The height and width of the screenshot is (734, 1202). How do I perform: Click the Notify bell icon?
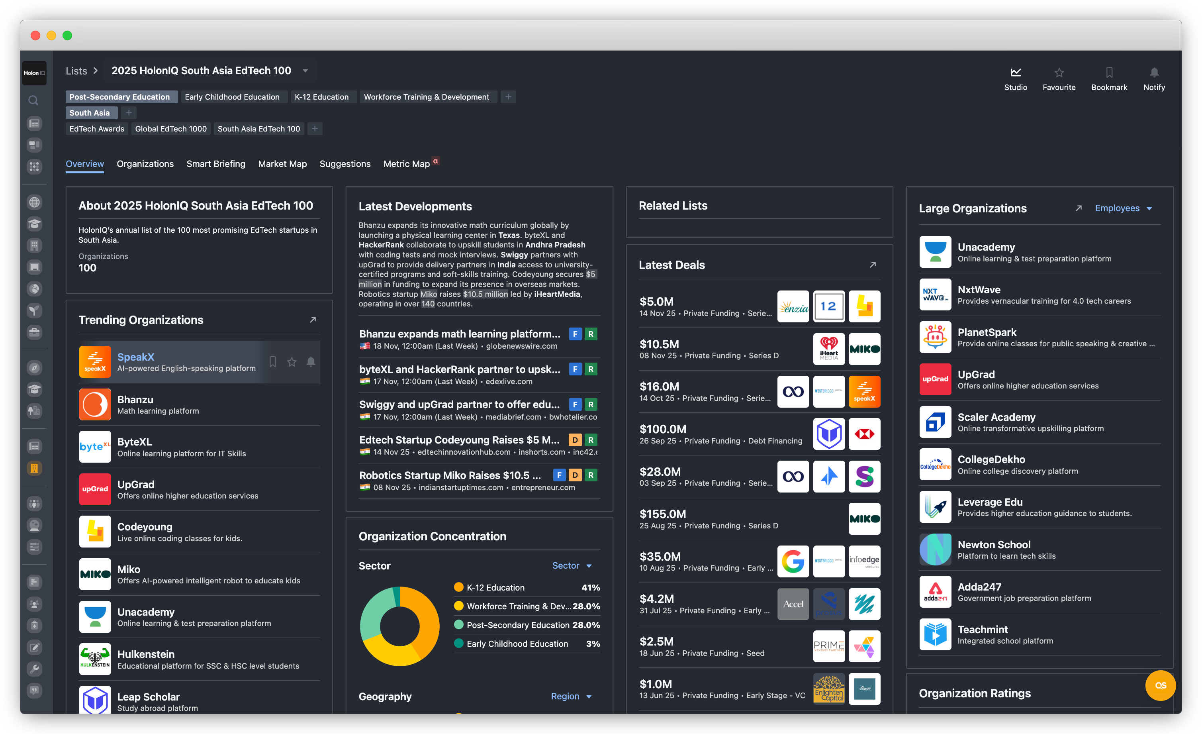point(1154,73)
